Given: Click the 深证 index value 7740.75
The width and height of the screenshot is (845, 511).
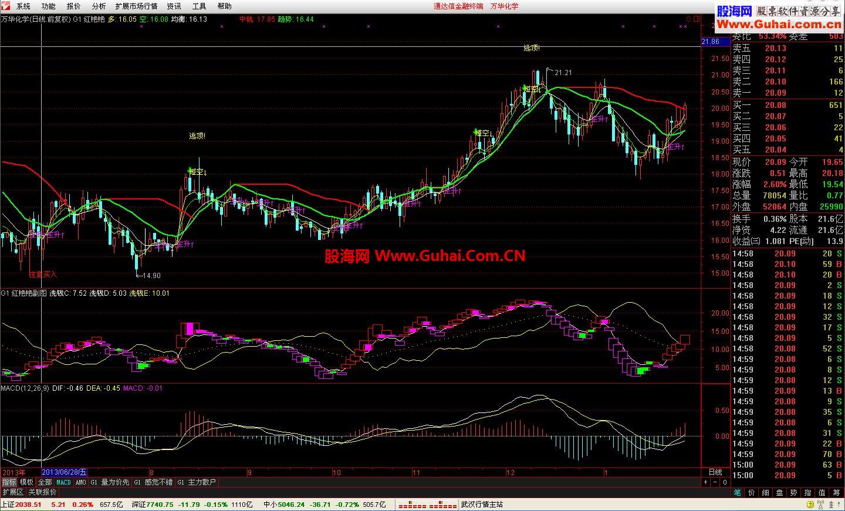Looking at the screenshot, I should coord(160,505).
